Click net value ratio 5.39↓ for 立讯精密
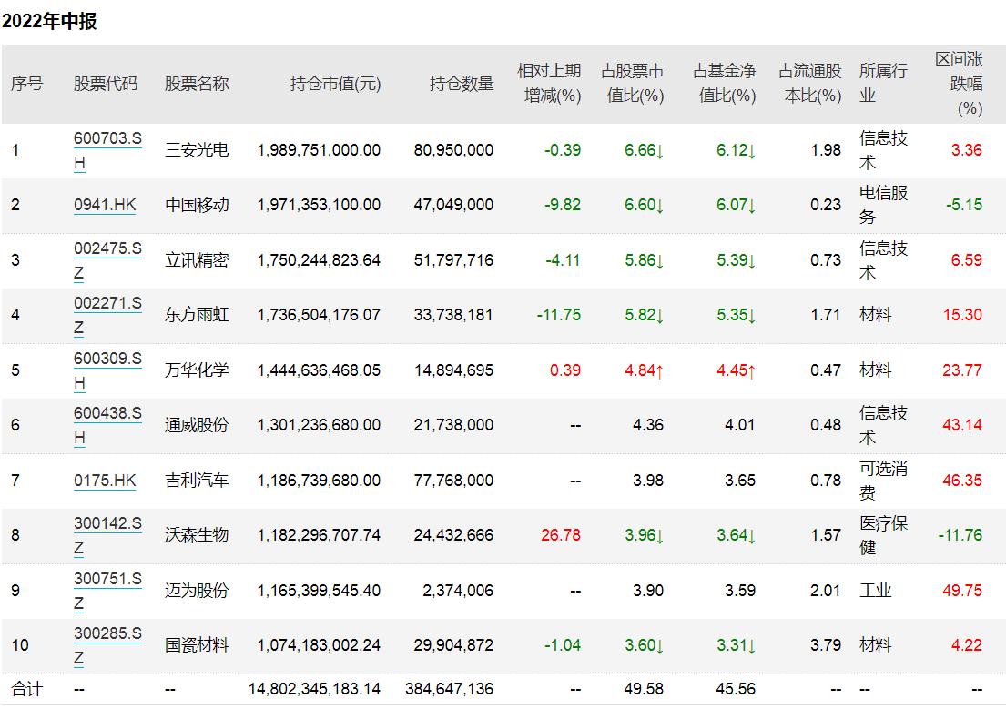This screenshot has height=709, width=1006. (736, 260)
